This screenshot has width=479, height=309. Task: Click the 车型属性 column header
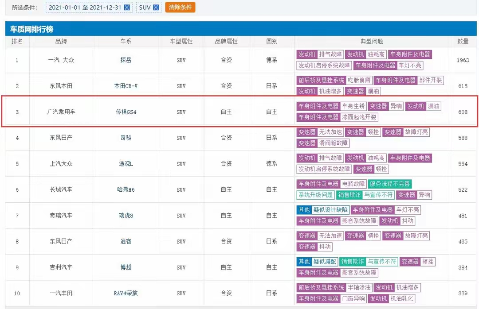(x=181, y=41)
